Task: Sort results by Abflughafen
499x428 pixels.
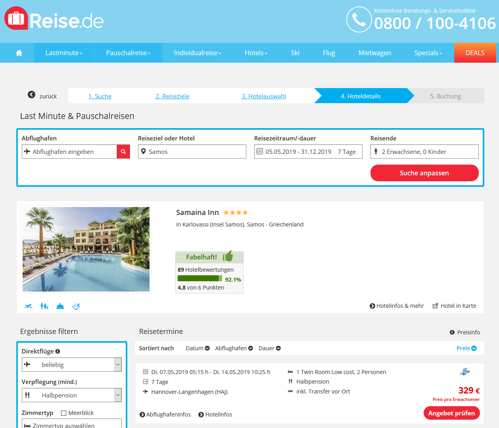Action: click(234, 348)
